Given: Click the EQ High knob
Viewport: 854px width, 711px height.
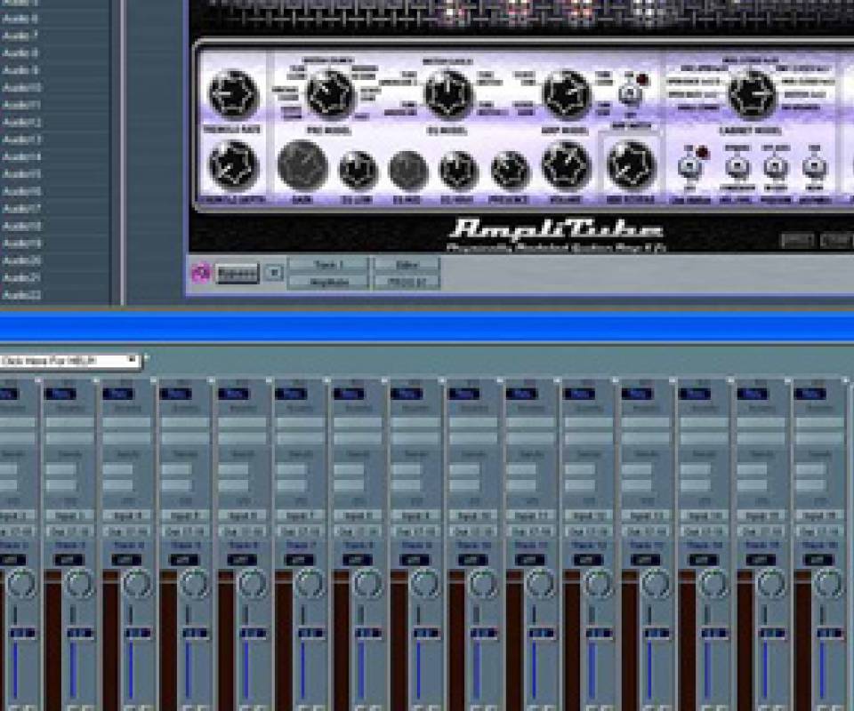Looking at the screenshot, I should coord(459,171).
